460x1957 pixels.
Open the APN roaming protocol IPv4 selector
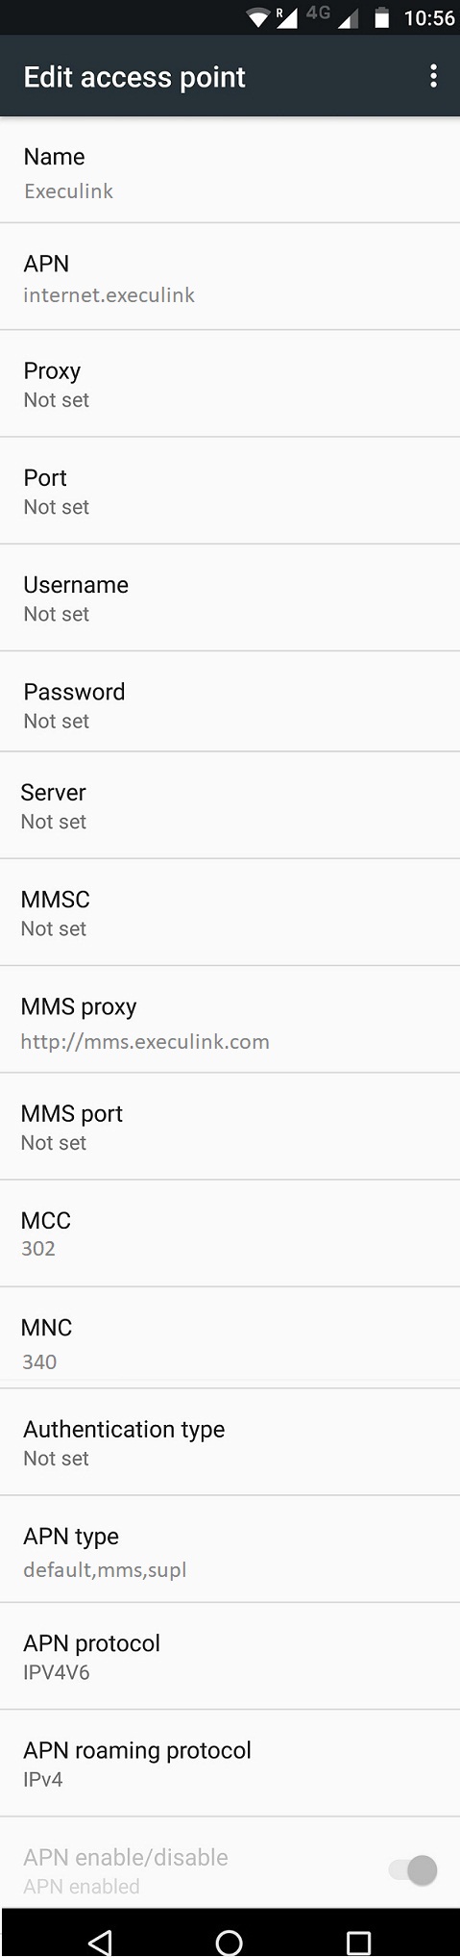[230, 1764]
